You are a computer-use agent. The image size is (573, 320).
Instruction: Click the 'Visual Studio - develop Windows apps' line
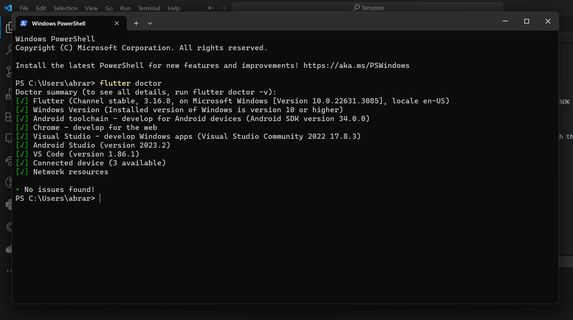tap(188, 137)
